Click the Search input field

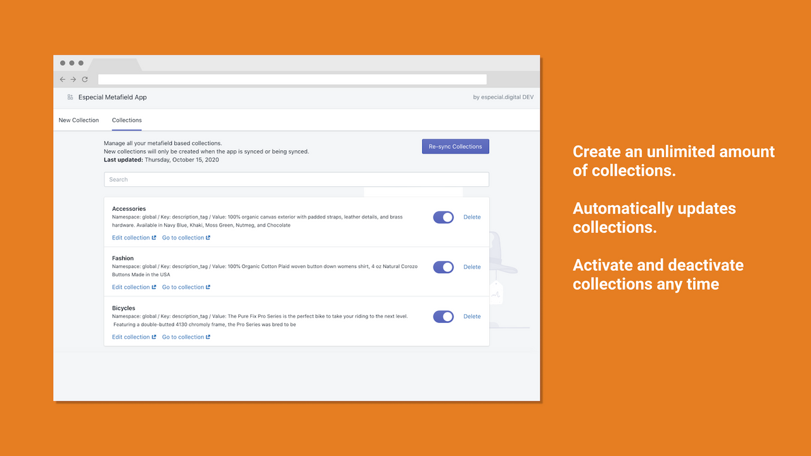tap(296, 179)
